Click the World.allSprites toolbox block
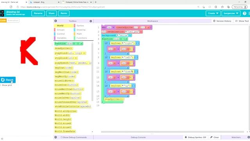The image size is (250, 141). [x=66, y=111]
